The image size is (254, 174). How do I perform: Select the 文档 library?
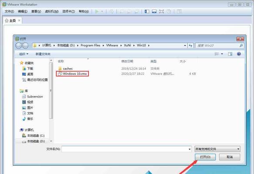[x=28, y=113]
